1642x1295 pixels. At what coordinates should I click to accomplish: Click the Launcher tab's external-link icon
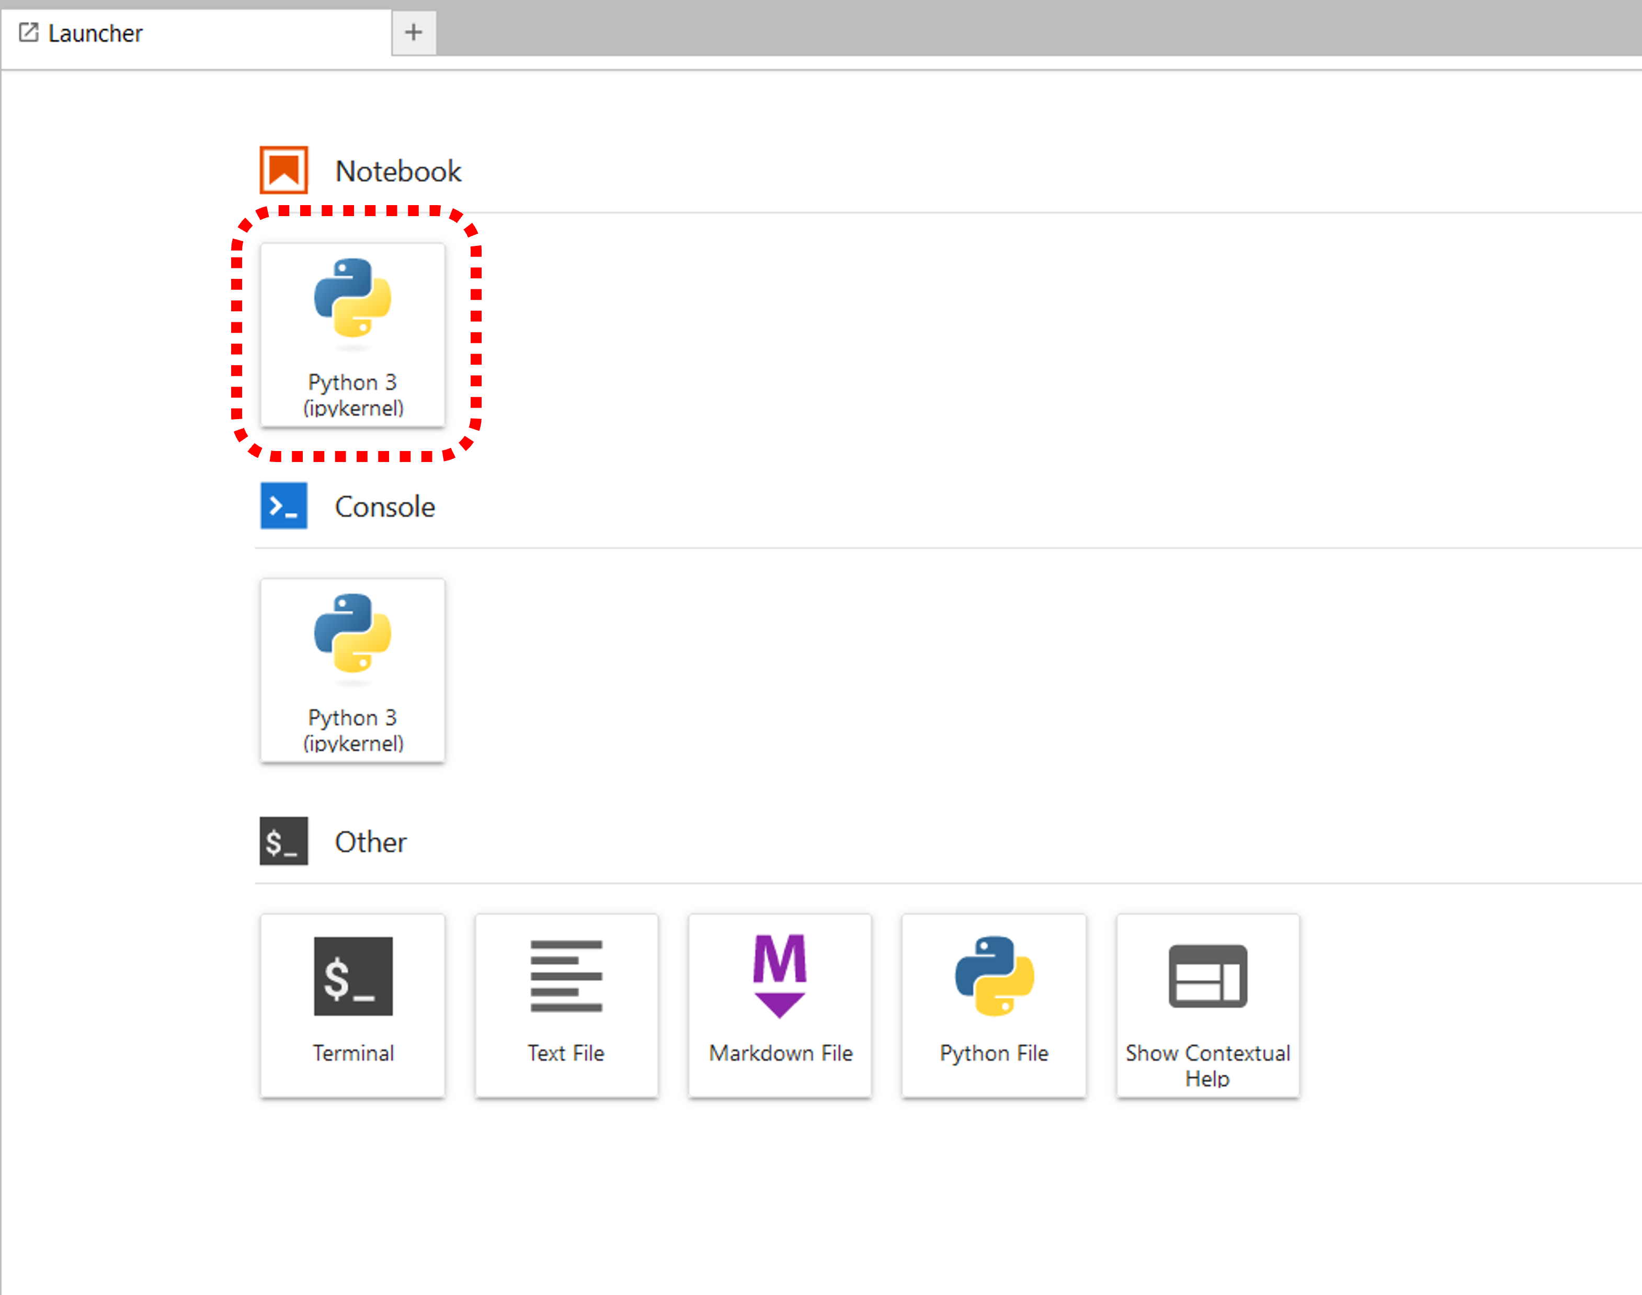click(x=28, y=32)
